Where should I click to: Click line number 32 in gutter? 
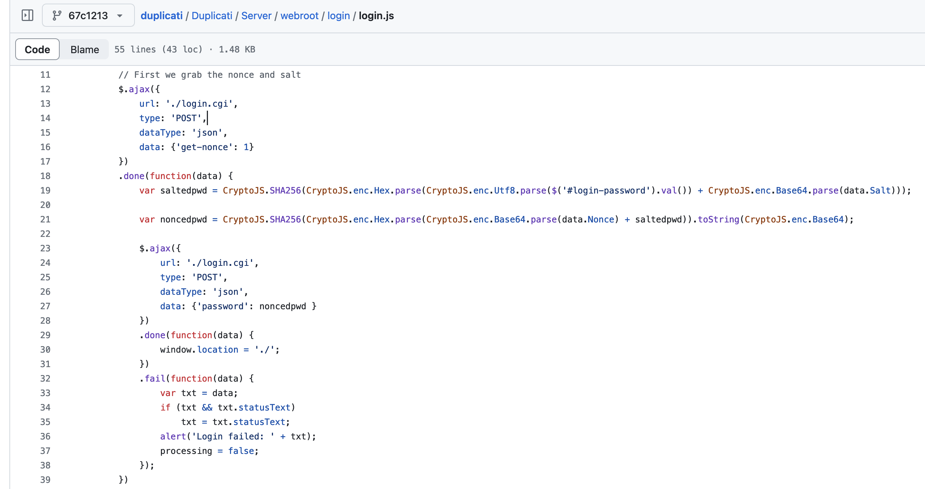tap(45, 379)
